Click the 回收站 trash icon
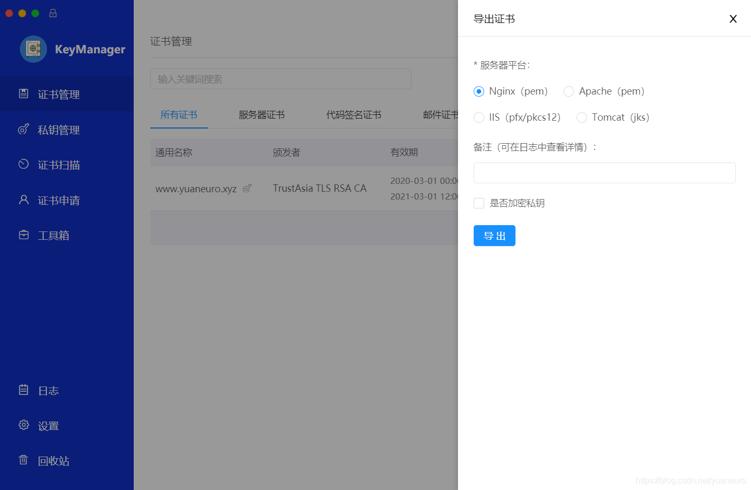The height and width of the screenshot is (490, 751). [x=24, y=460]
